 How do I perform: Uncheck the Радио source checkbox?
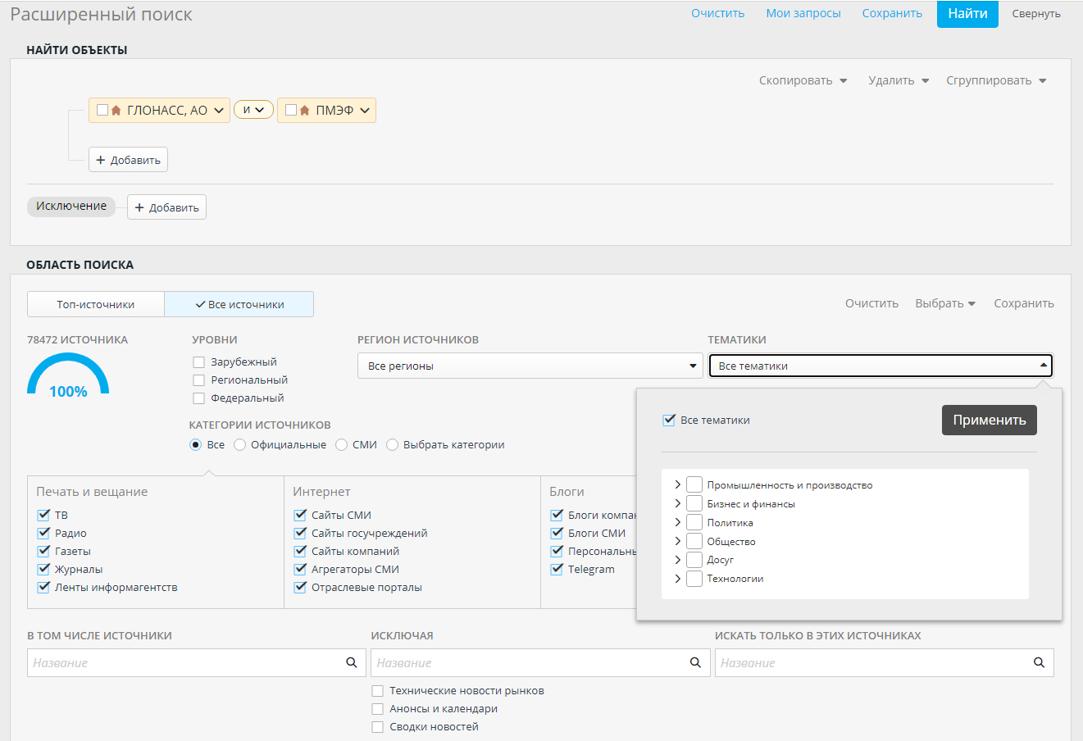44,533
